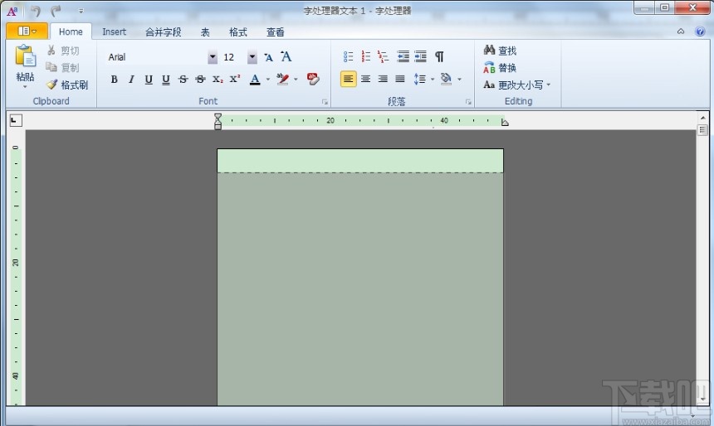This screenshot has width=714, height=426.
Task: Click the Cut (剪切) scissors button
Action: pyautogui.click(x=63, y=51)
